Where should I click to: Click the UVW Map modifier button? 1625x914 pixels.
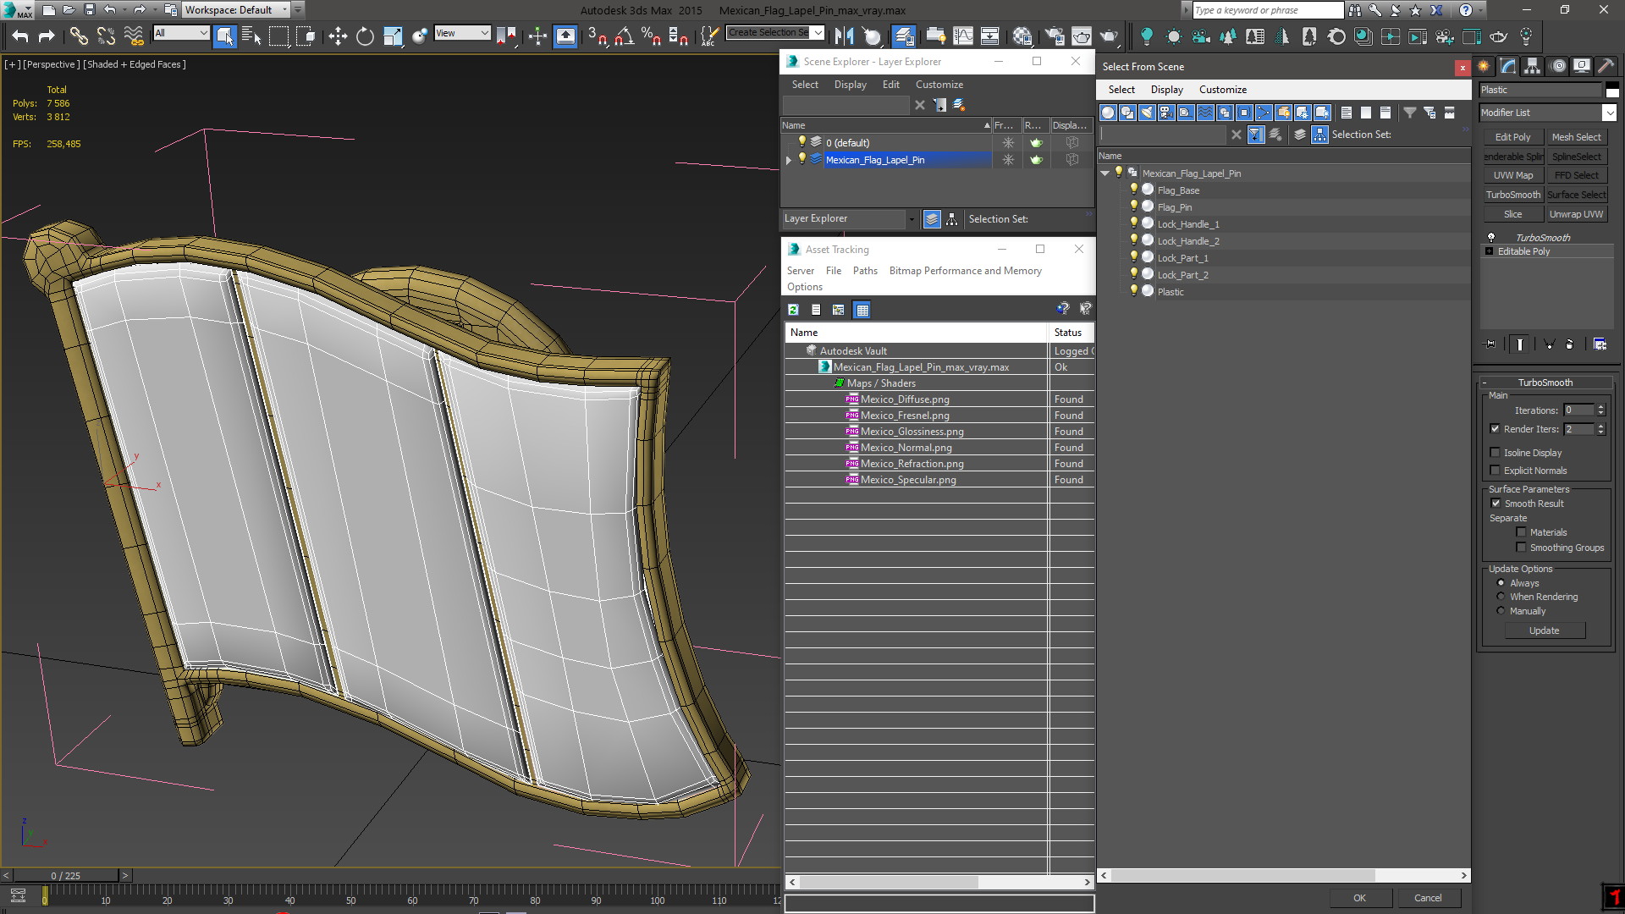coord(1512,175)
